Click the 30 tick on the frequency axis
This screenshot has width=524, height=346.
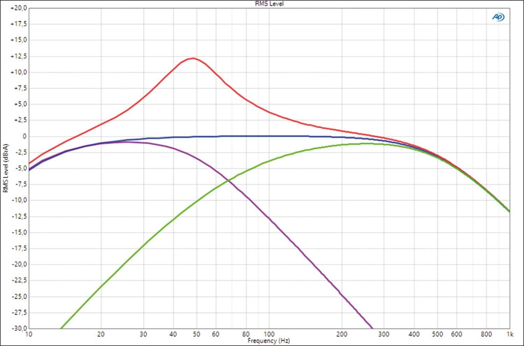pos(143,334)
